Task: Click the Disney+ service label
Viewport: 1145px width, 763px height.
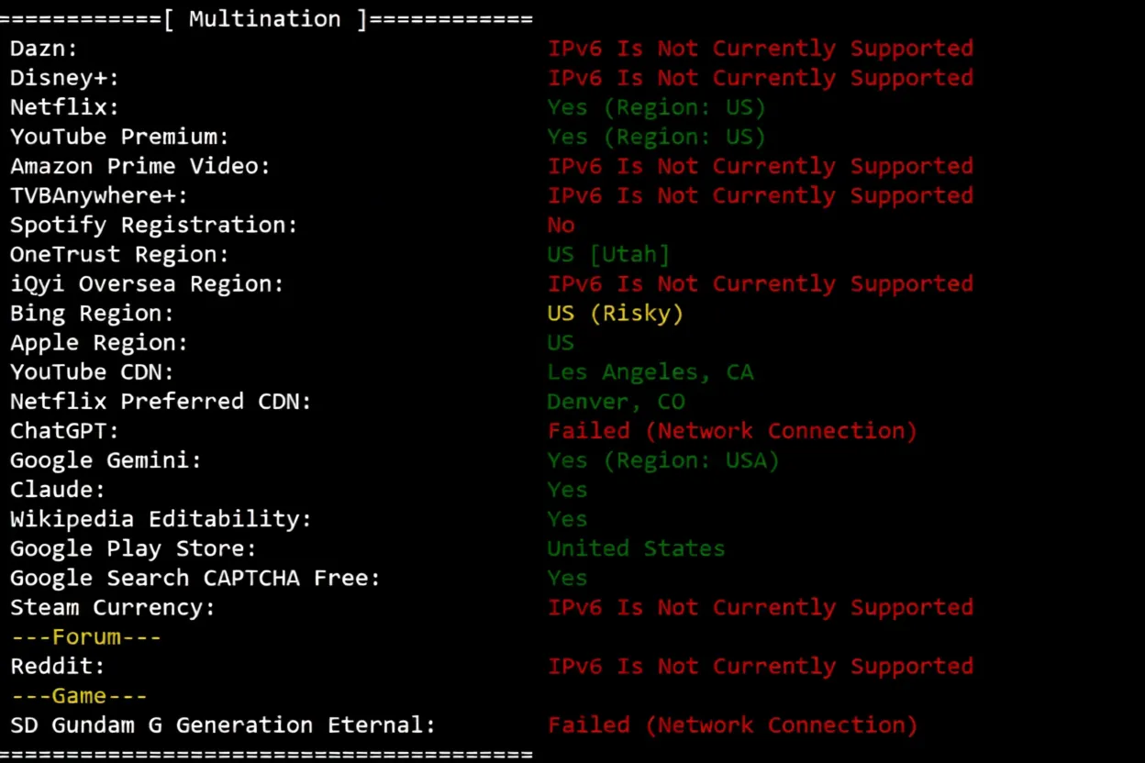Action: coord(64,78)
